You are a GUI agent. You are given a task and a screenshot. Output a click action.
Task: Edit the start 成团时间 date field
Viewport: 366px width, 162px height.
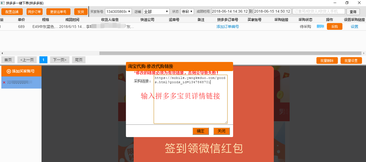click(x=230, y=12)
